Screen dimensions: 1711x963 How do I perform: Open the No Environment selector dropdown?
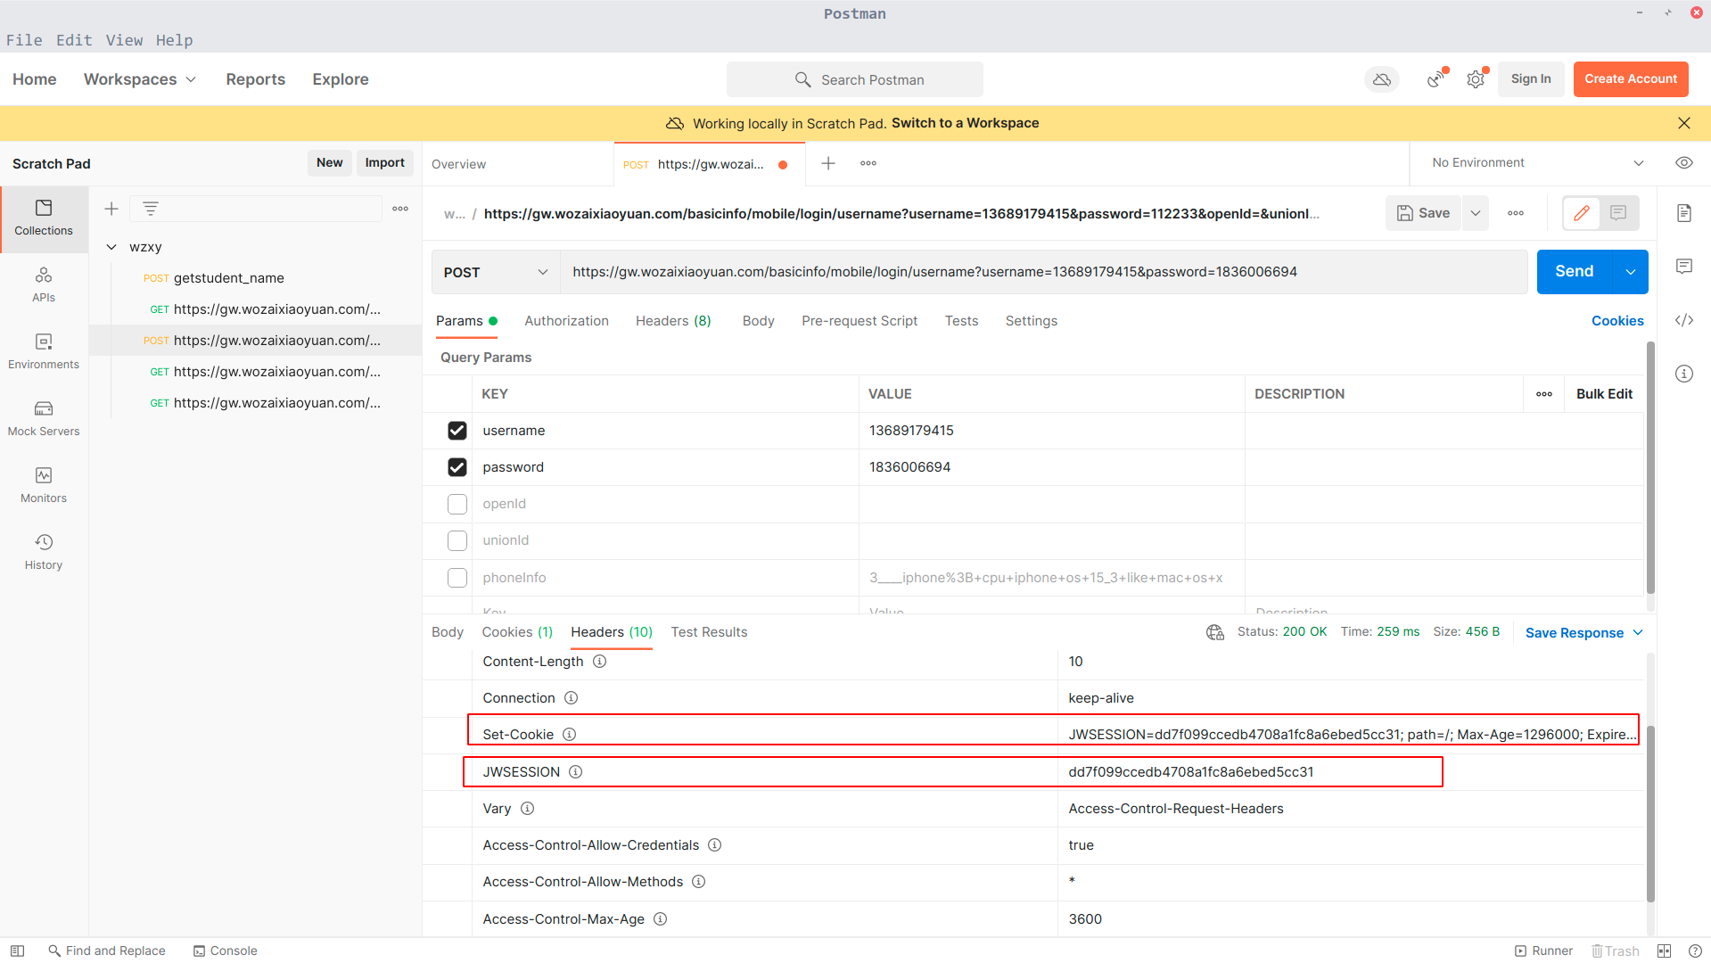[1537, 163]
